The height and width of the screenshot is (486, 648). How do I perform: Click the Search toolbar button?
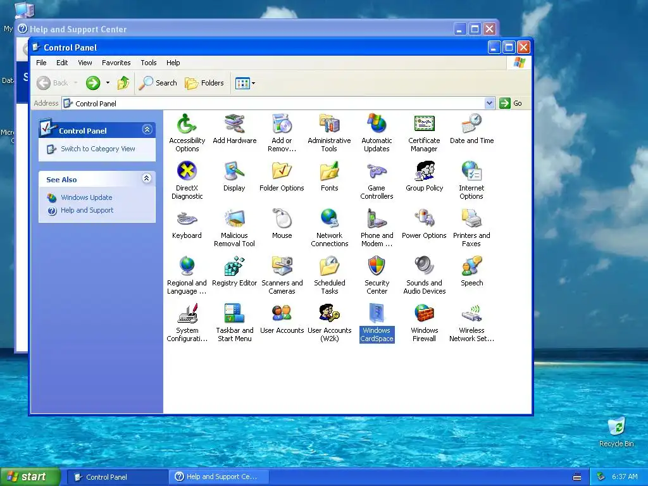coord(158,83)
